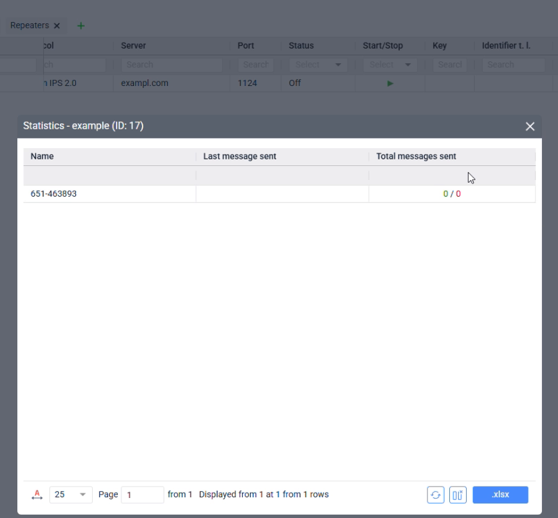
Task: Close the Repeaters tab
Action: point(57,25)
